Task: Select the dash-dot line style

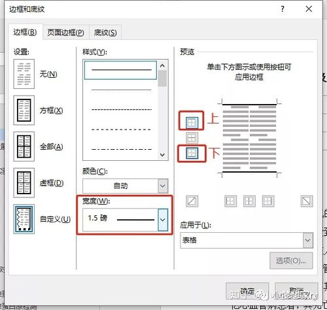Action: tap(121, 149)
